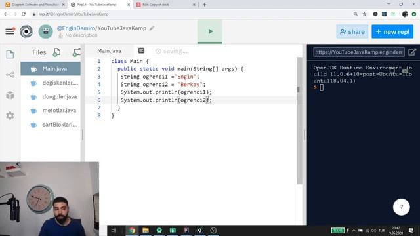
Task: Click the "No description" text
Action: click(x=81, y=35)
